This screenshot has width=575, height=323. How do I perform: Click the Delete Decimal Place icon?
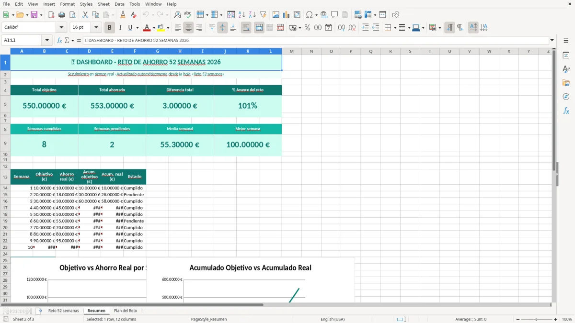352,28
